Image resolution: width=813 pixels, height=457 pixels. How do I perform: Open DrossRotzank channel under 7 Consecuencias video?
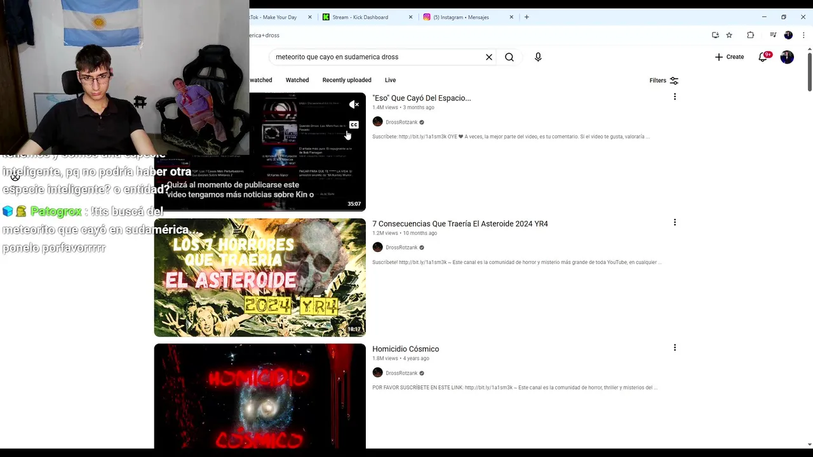tap(401, 248)
